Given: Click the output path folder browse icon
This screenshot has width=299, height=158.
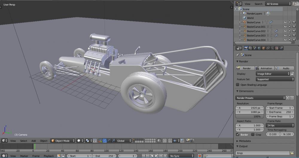Looking at the screenshot, I should [292, 153].
